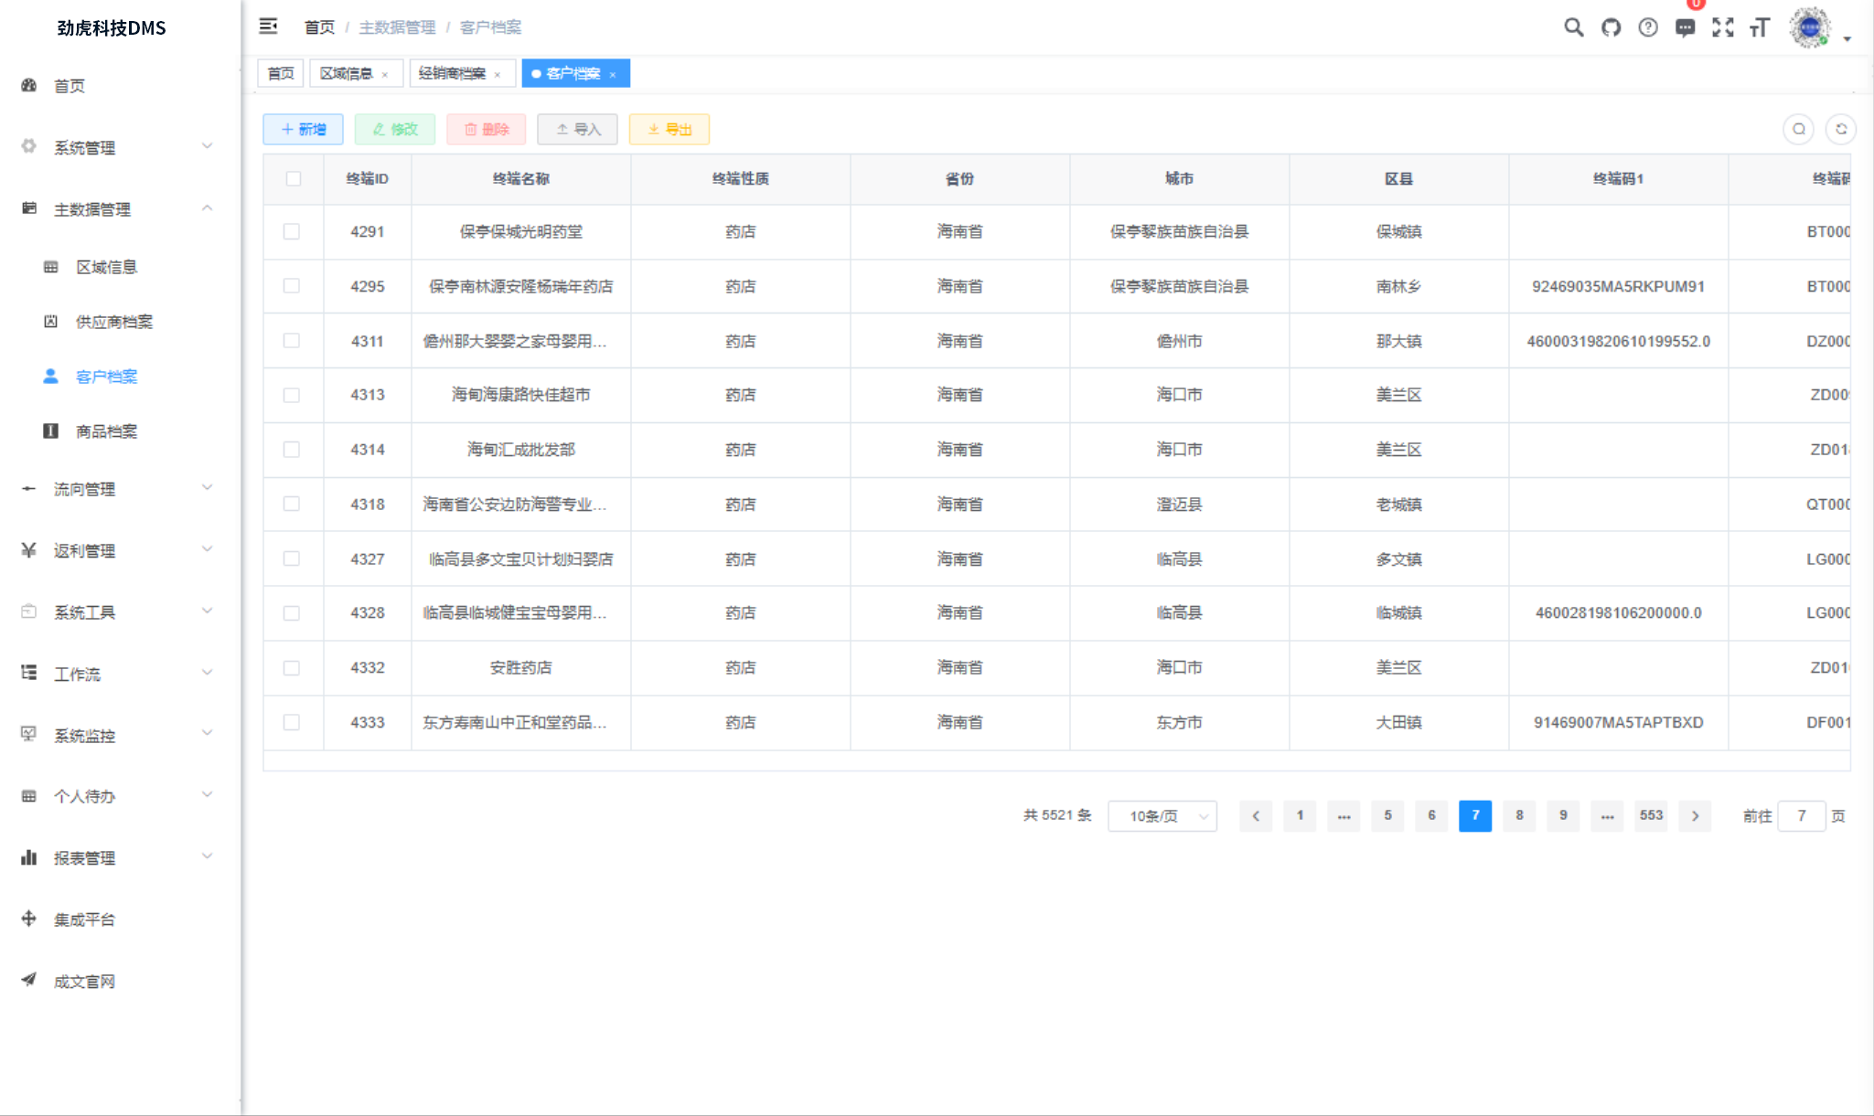Image resolution: width=1874 pixels, height=1116 pixels.
Task: Open the 10条/页 page size dropdown
Action: tap(1162, 815)
